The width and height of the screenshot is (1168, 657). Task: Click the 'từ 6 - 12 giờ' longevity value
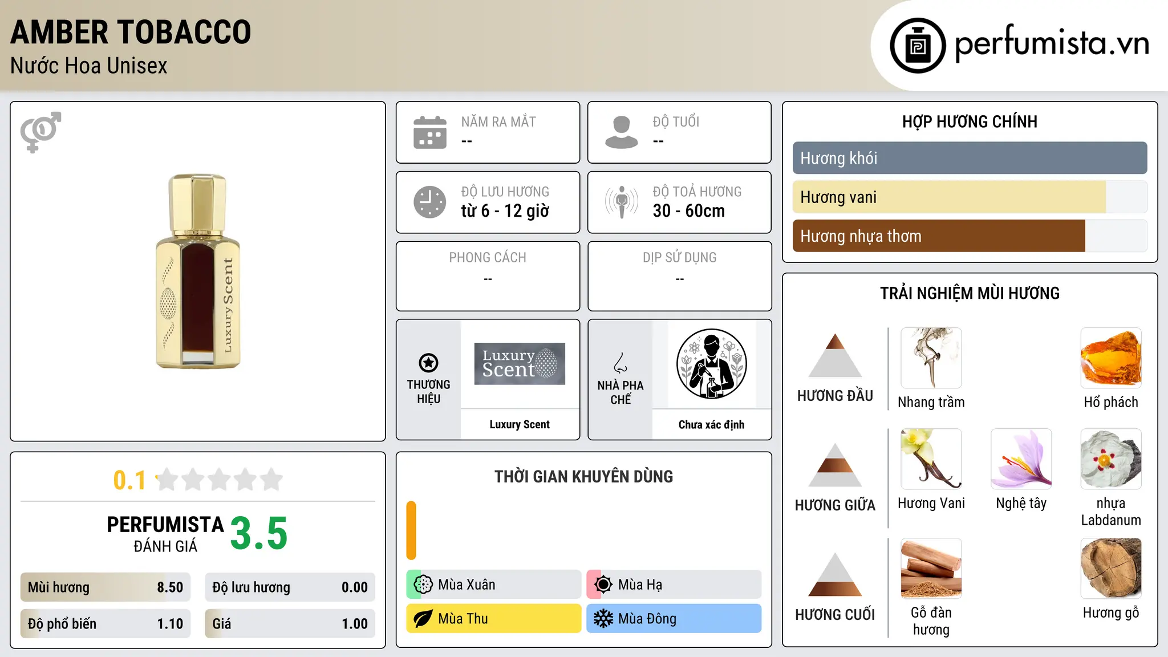505,211
